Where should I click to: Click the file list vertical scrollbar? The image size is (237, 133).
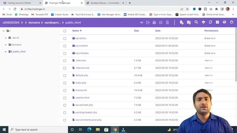pyautogui.click(x=236, y=55)
